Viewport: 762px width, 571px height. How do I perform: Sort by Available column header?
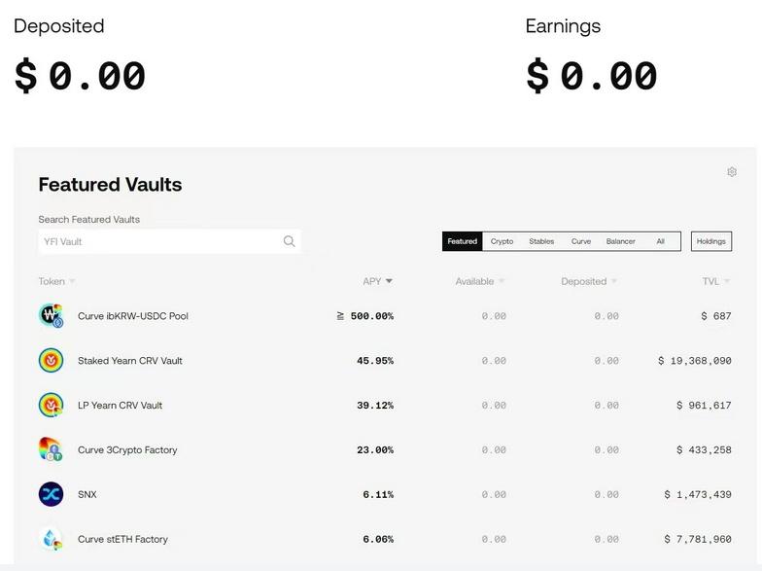[x=474, y=281]
